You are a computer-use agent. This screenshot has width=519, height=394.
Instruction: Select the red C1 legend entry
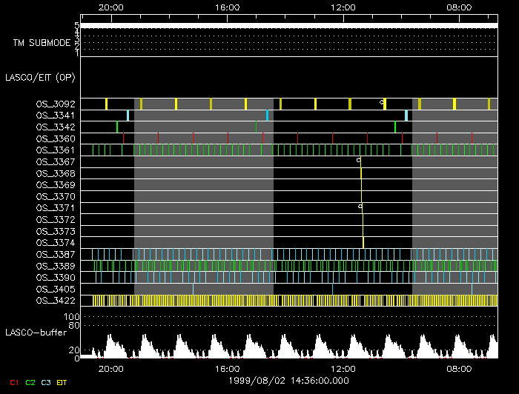click(13, 382)
